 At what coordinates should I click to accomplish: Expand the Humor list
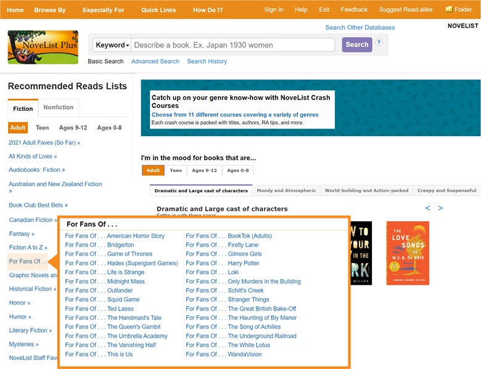click(20, 317)
